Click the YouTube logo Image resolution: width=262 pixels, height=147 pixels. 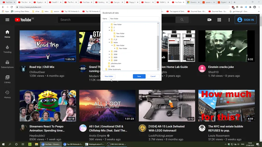click(23, 20)
